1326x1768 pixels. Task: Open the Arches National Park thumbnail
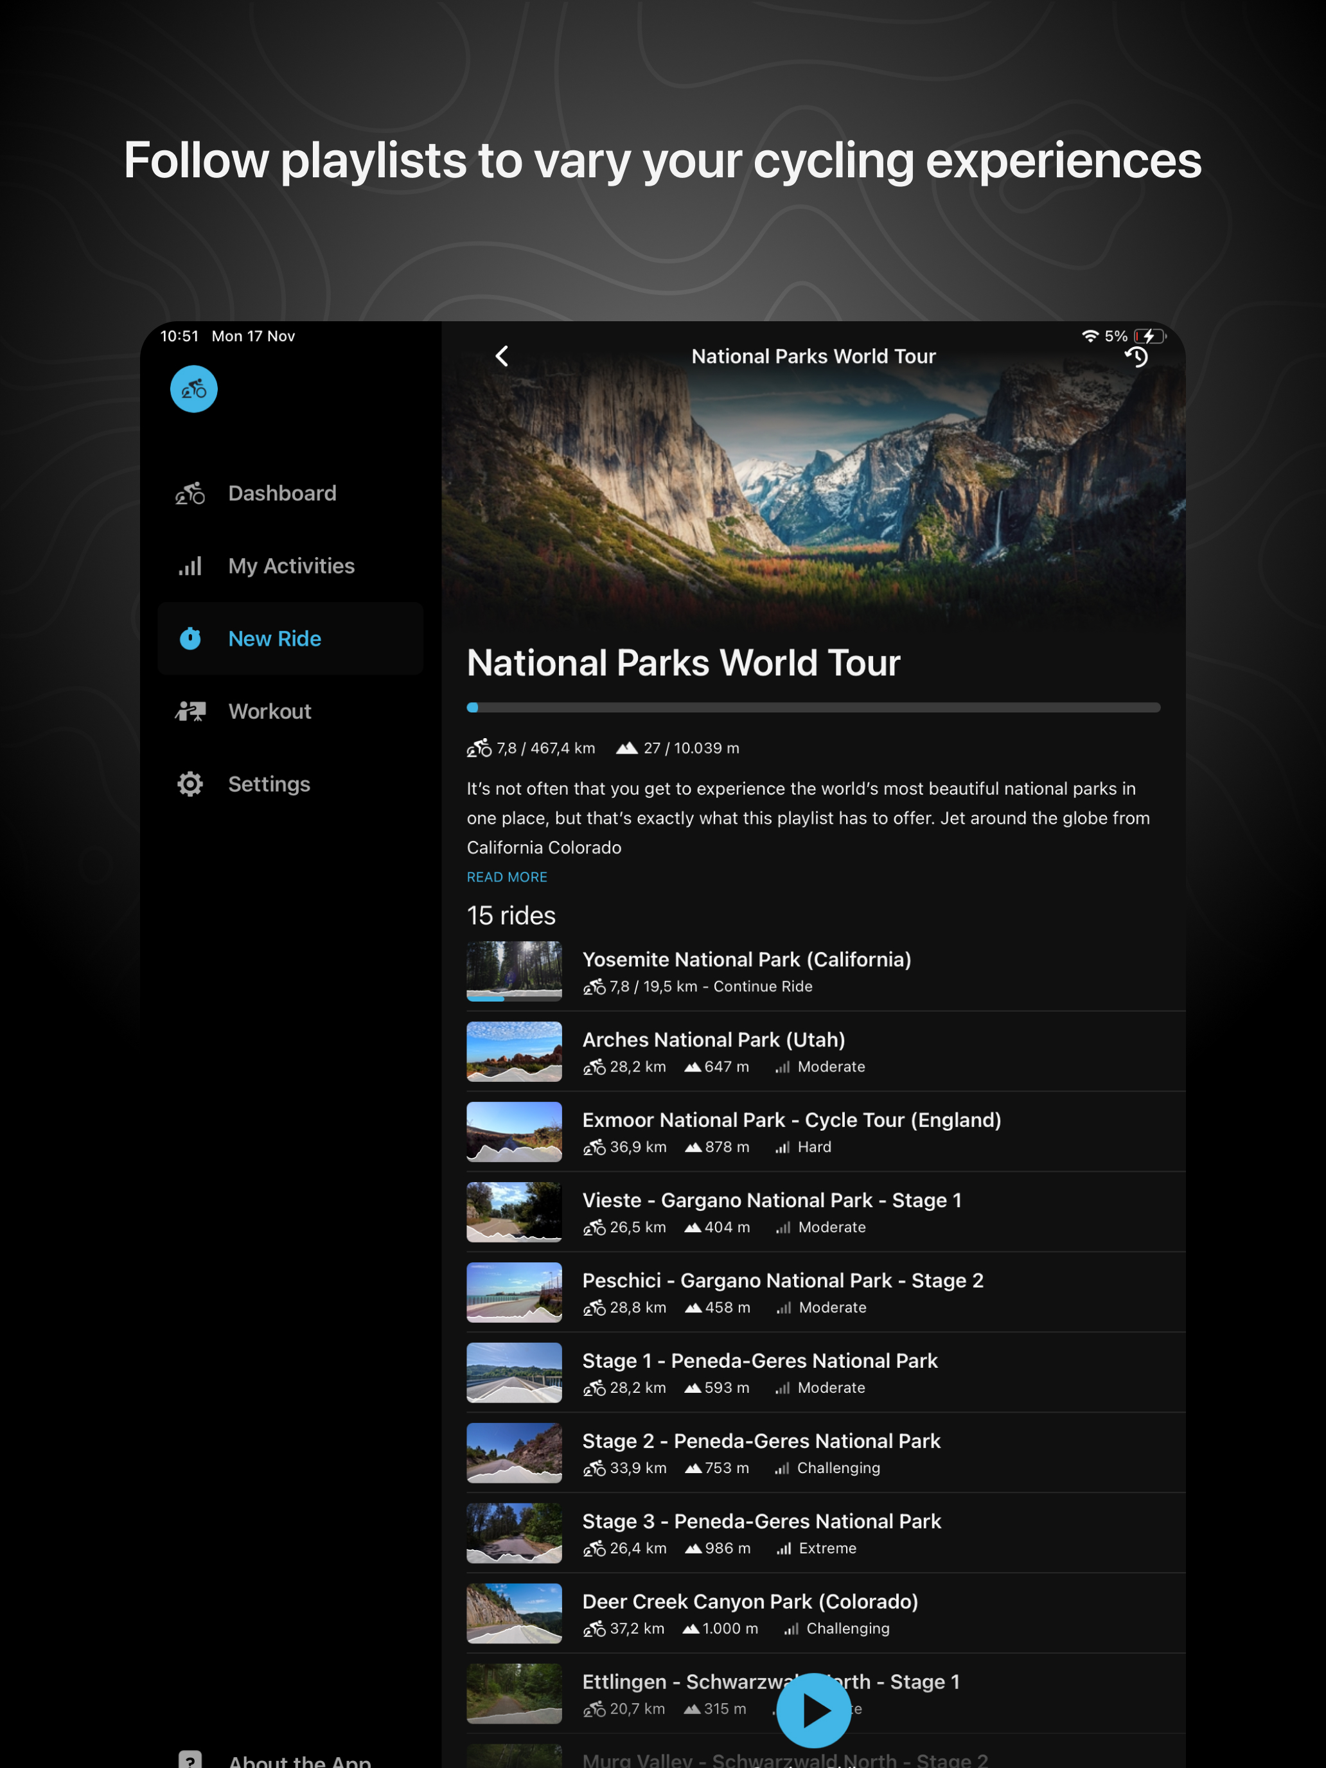[x=514, y=1052]
